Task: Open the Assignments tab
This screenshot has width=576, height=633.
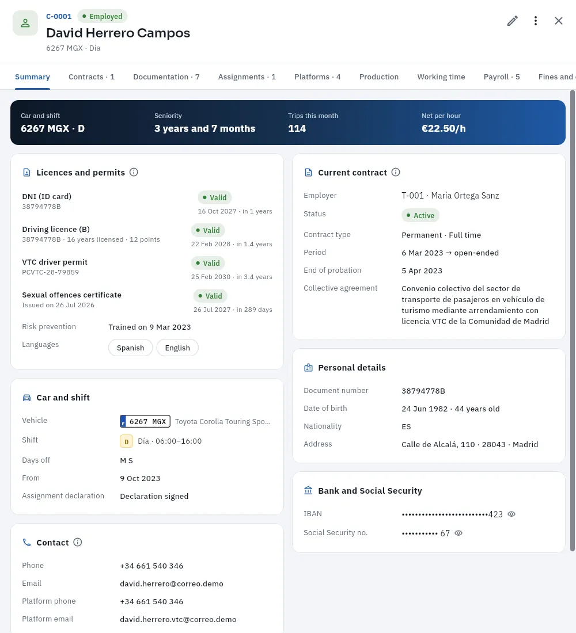Action: [x=247, y=77]
